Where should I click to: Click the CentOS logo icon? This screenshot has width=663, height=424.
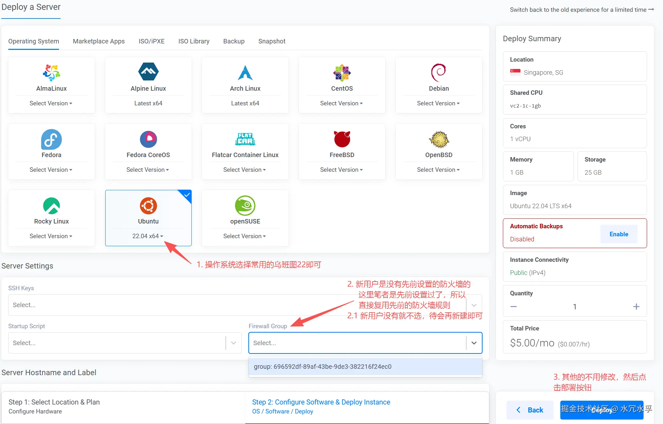342,73
